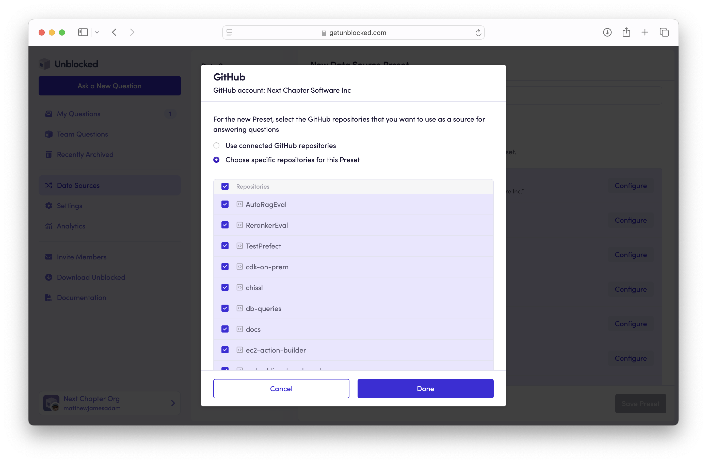Open the sidebar options dropdown chevron
The height and width of the screenshot is (463, 707).
click(97, 32)
